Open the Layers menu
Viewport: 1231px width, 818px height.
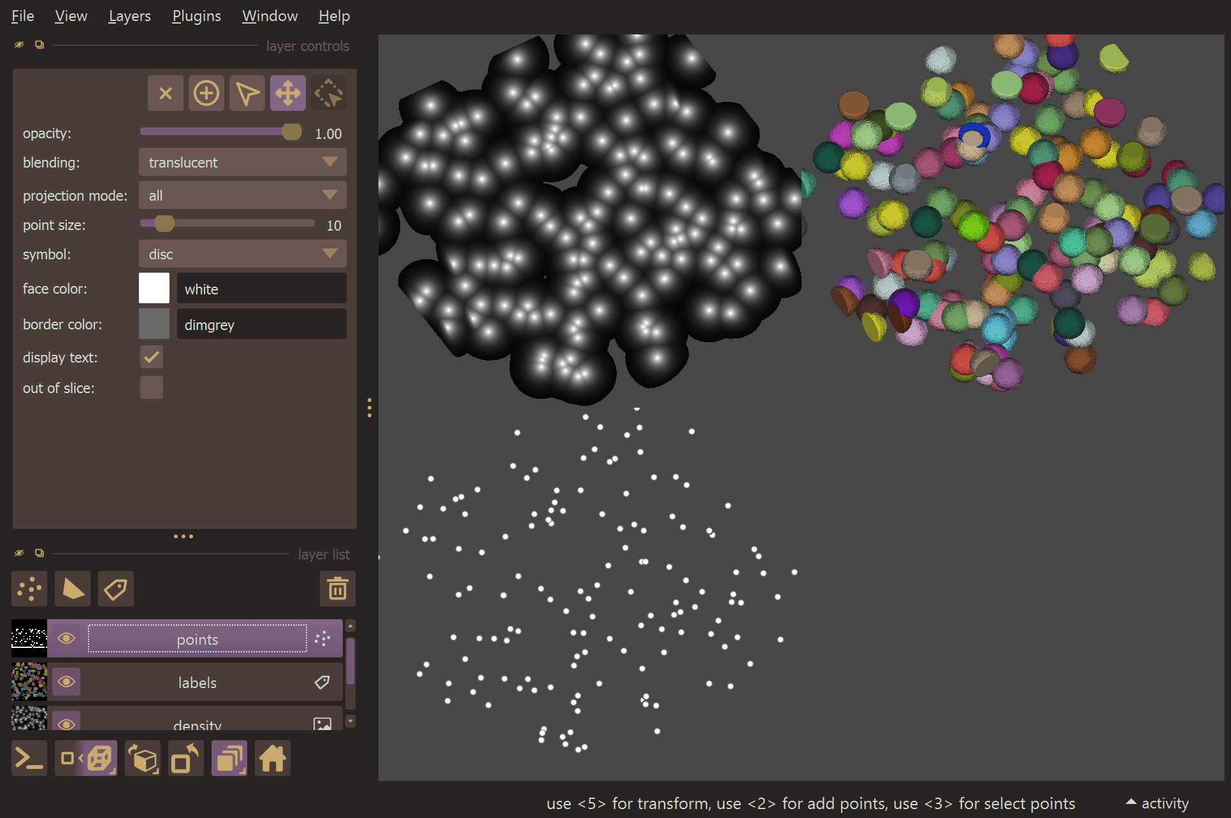pos(129,16)
